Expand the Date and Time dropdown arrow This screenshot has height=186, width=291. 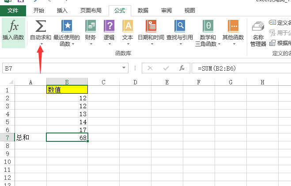152,44
